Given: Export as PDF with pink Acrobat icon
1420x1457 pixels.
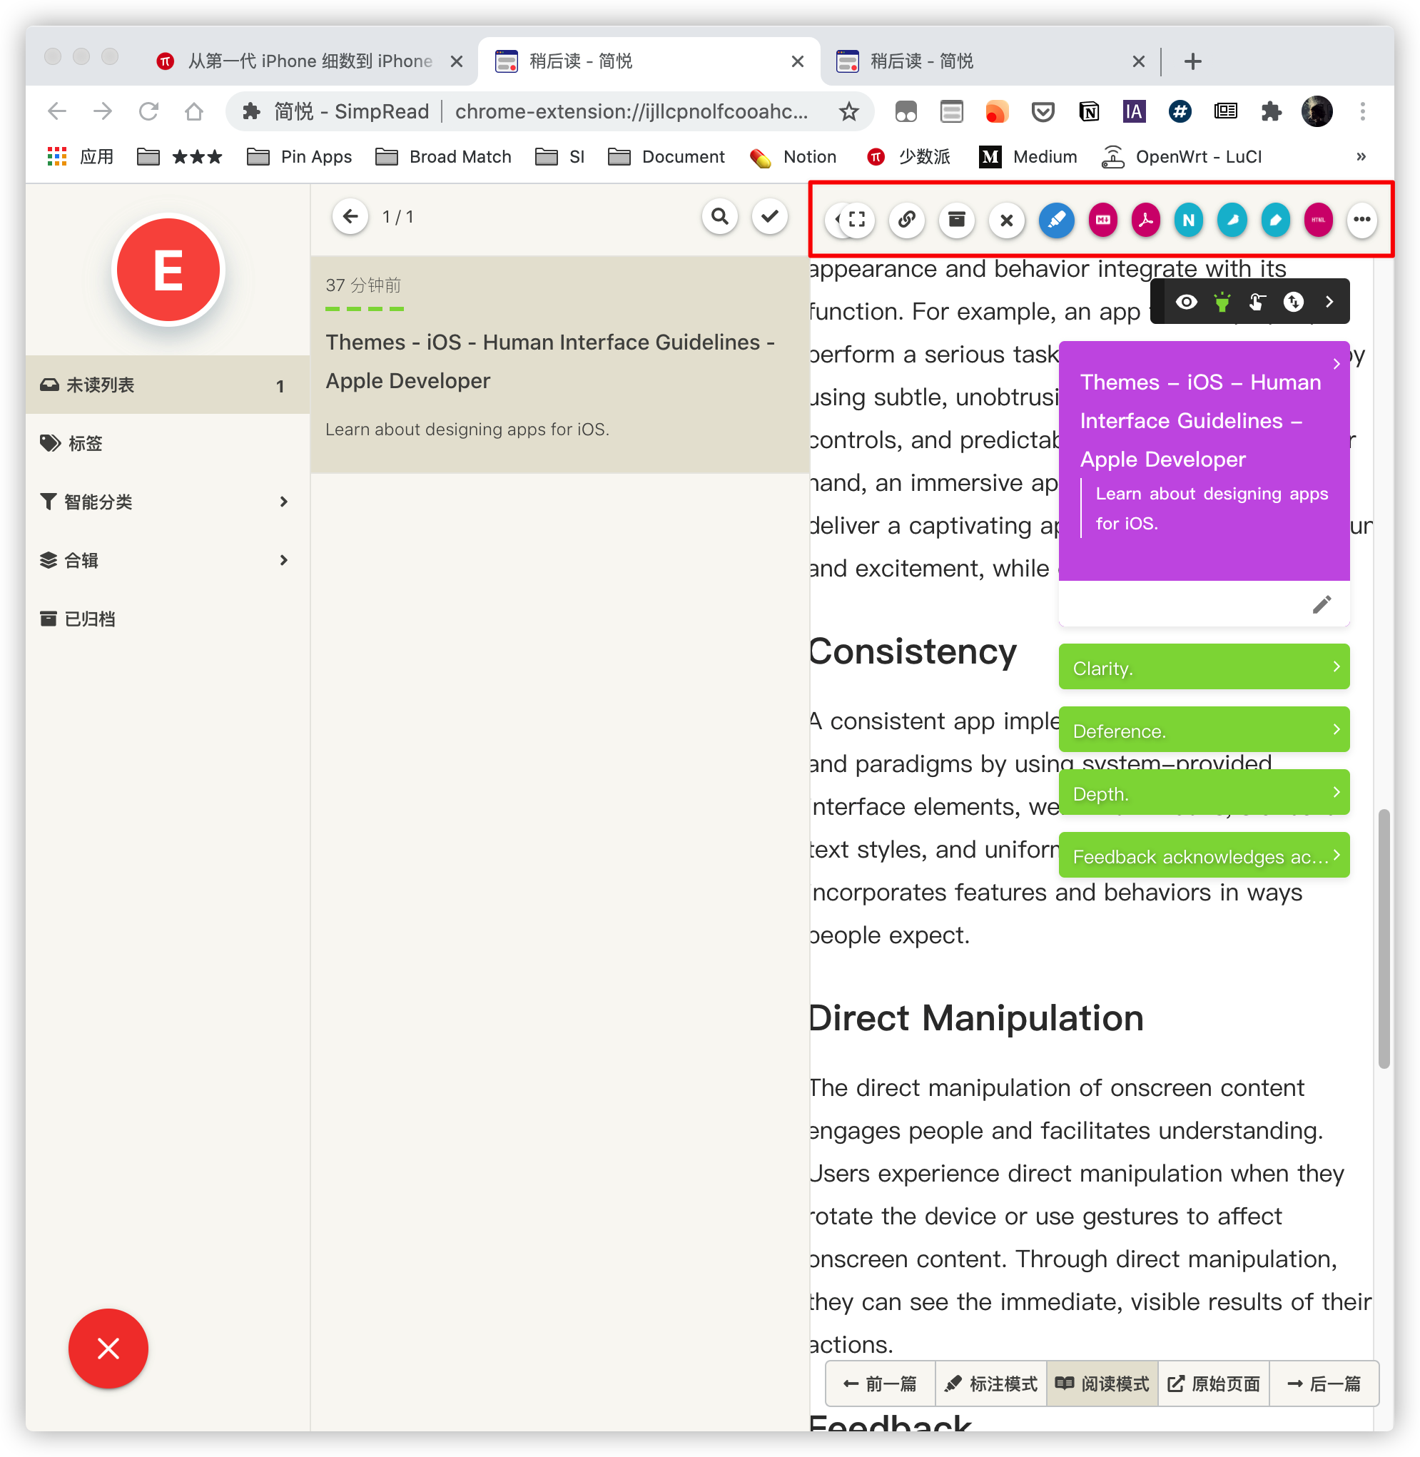Looking at the screenshot, I should (1146, 220).
